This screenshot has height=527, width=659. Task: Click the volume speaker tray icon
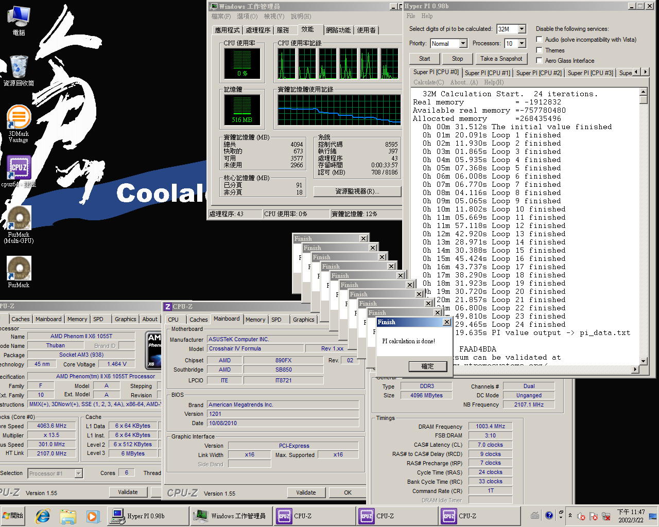[581, 516]
